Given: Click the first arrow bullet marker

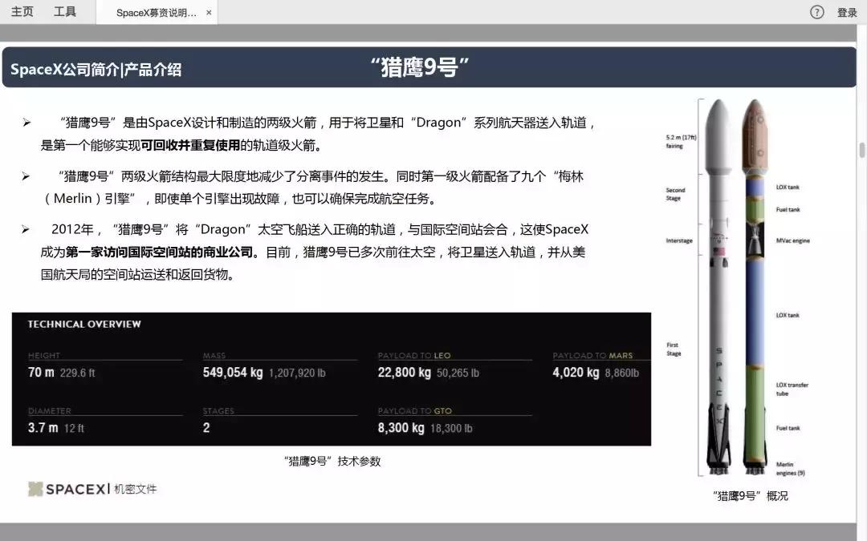Looking at the screenshot, I should (x=25, y=122).
